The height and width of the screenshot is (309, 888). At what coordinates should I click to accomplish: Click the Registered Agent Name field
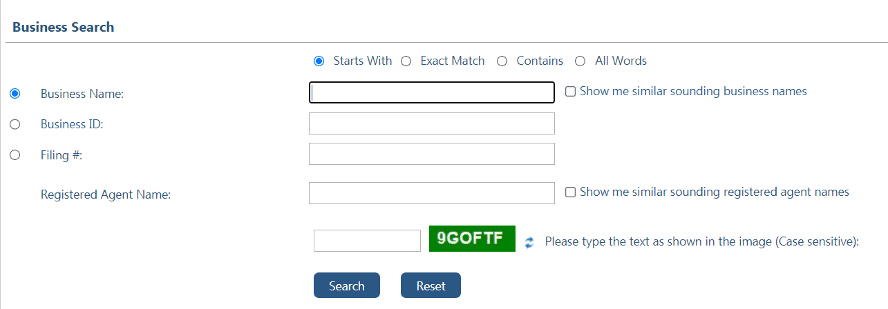432,193
